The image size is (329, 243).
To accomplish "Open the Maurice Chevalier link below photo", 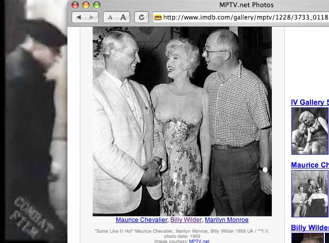I will (142, 220).
